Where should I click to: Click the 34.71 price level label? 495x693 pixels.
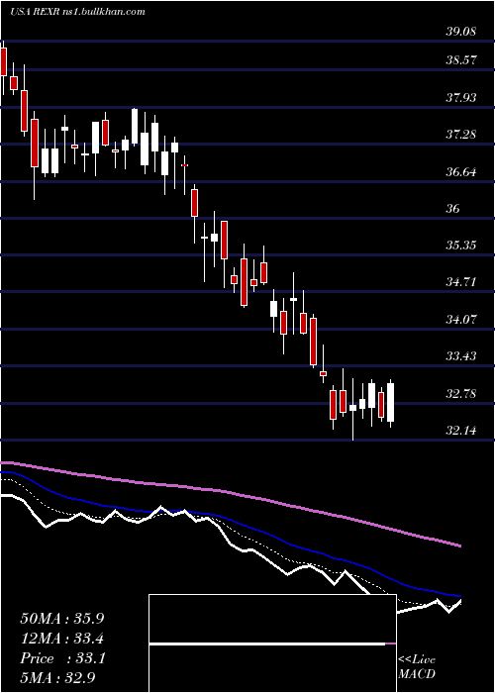[x=461, y=281]
